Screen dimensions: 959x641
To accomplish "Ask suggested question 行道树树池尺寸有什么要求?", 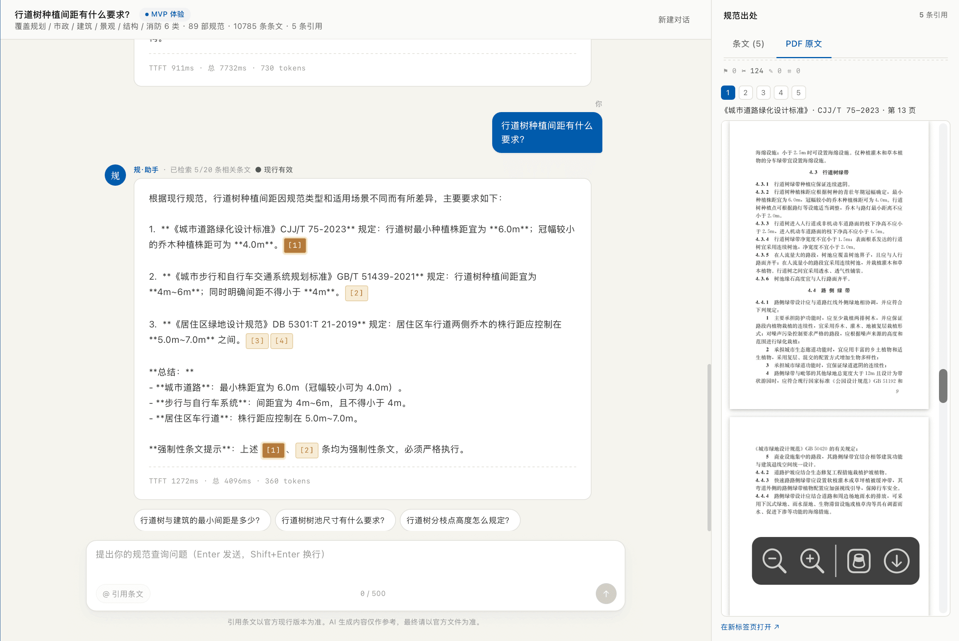I will 335,520.
